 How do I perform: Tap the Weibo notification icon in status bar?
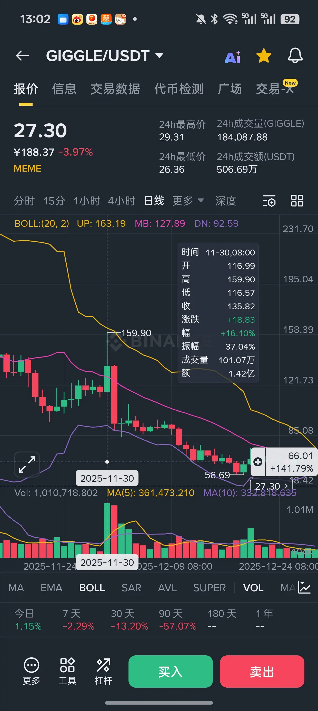[x=77, y=19]
